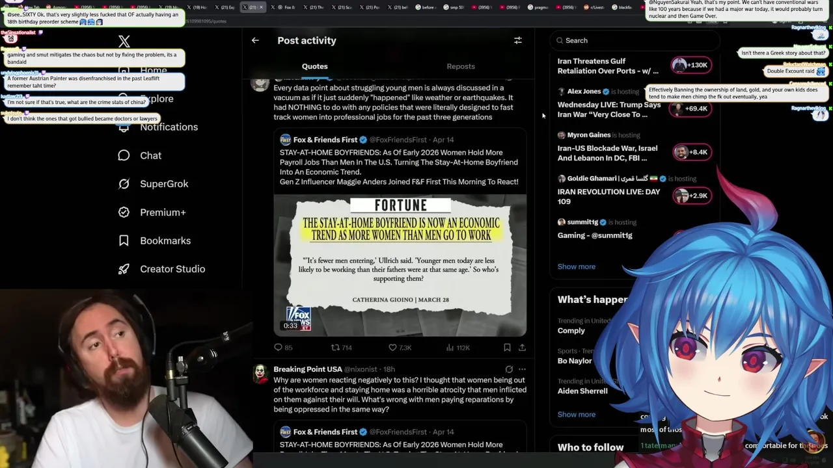Open Creator Studio in the sidebar
The image size is (833, 468).
(161, 269)
